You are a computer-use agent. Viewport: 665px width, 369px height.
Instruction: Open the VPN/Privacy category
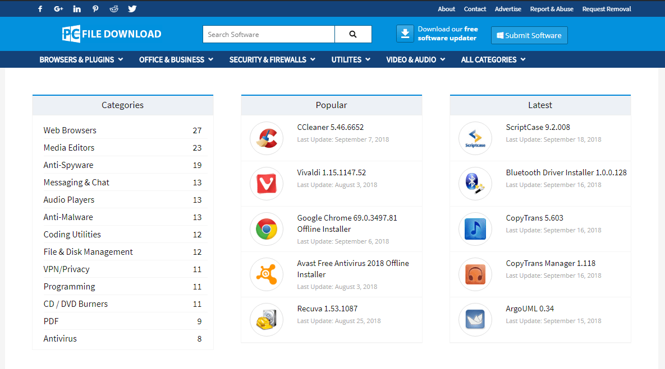coord(67,269)
